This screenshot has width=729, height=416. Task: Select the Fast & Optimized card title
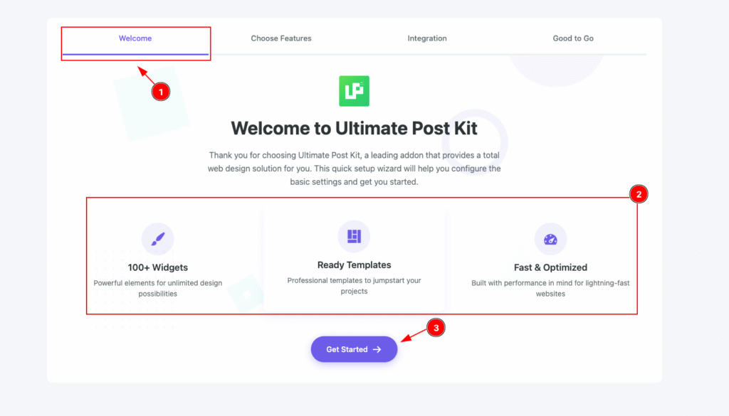point(550,268)
